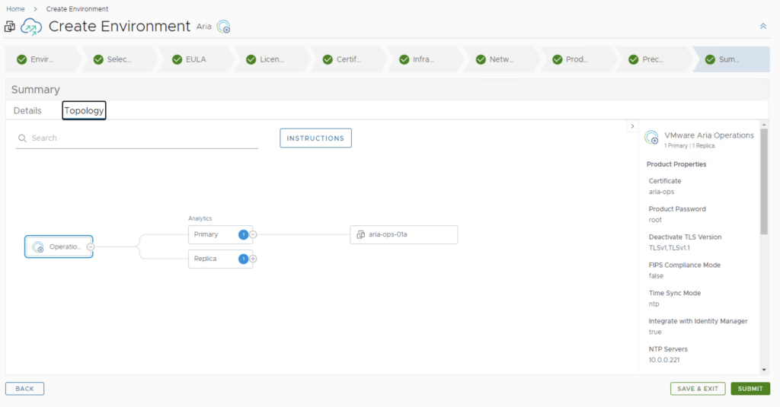
Task: Click the Create Environment cloud icon
Action: [x=31, y=27]
